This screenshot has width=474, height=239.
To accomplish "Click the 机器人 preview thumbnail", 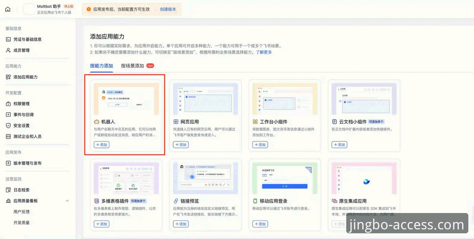I will coord(126,99).
